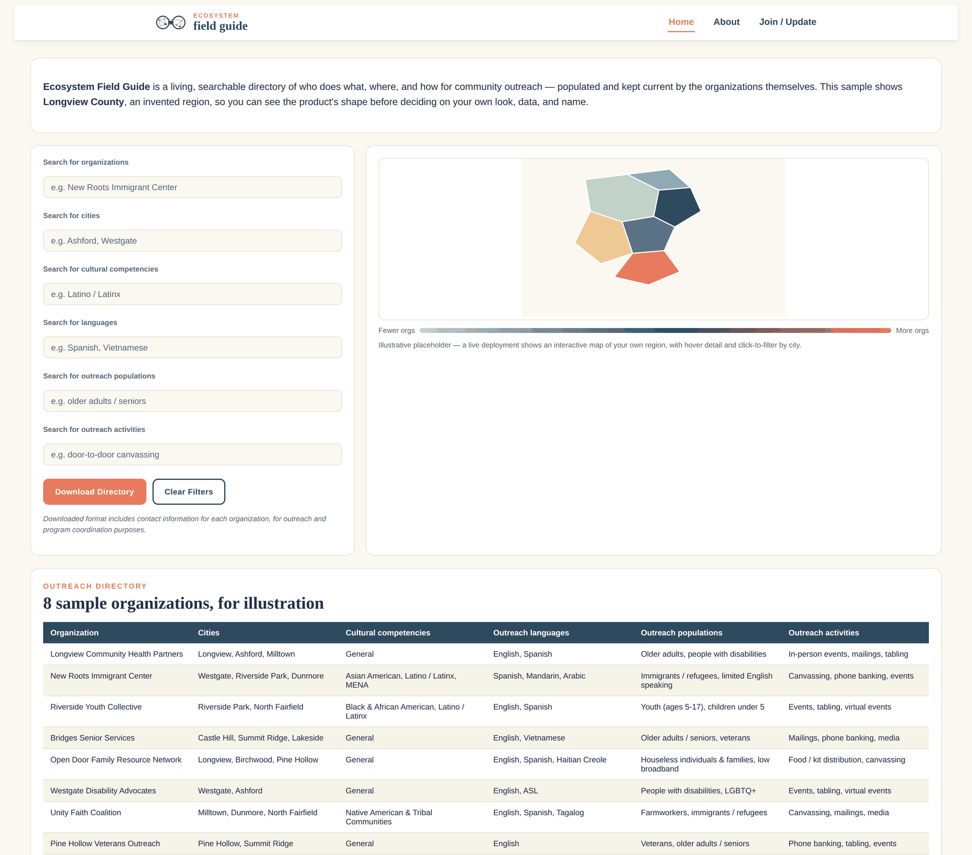972x855 pixels.
Task: Clear all filters
Action: (189, 492)
